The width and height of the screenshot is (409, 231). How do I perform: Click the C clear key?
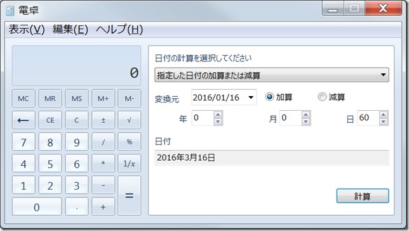tap(77, 120)
